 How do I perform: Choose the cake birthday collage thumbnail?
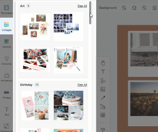[x=69, y=105]
